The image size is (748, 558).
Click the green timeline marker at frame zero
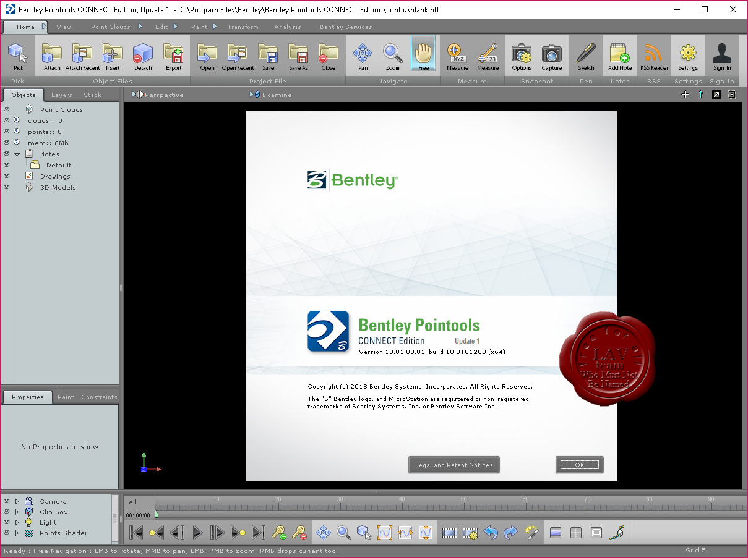(x=157, y=514)
